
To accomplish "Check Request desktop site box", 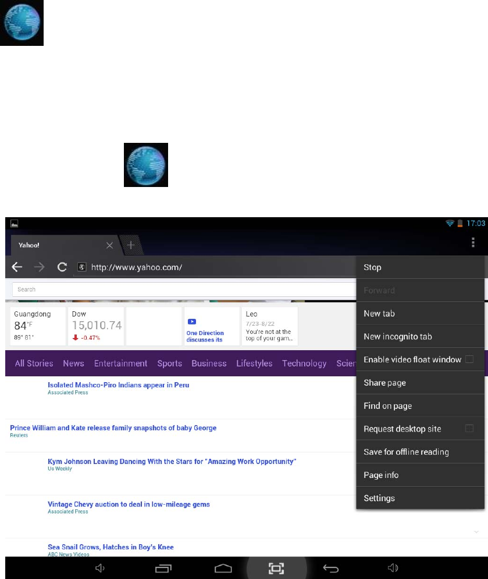I will 469,429.
